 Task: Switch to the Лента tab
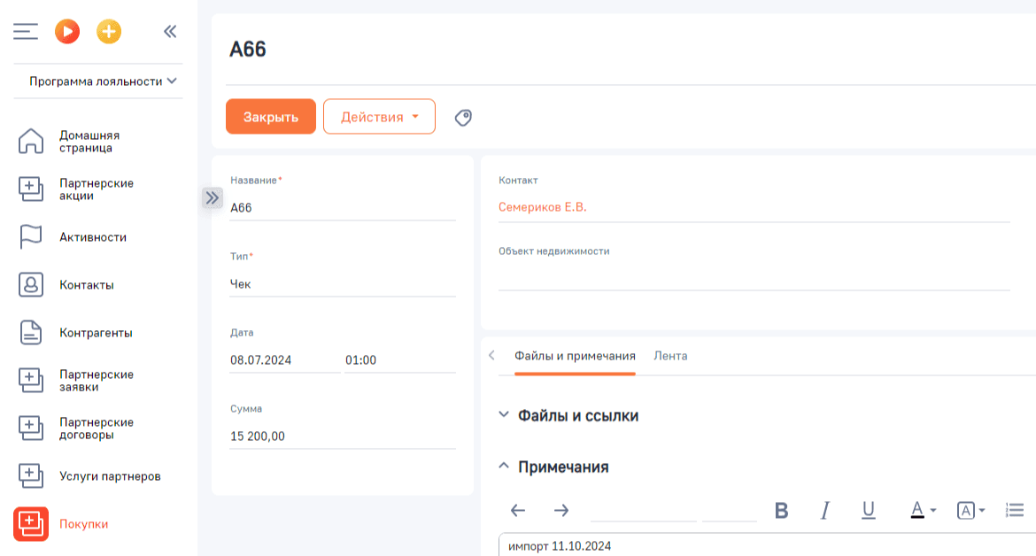coord(670,356)
